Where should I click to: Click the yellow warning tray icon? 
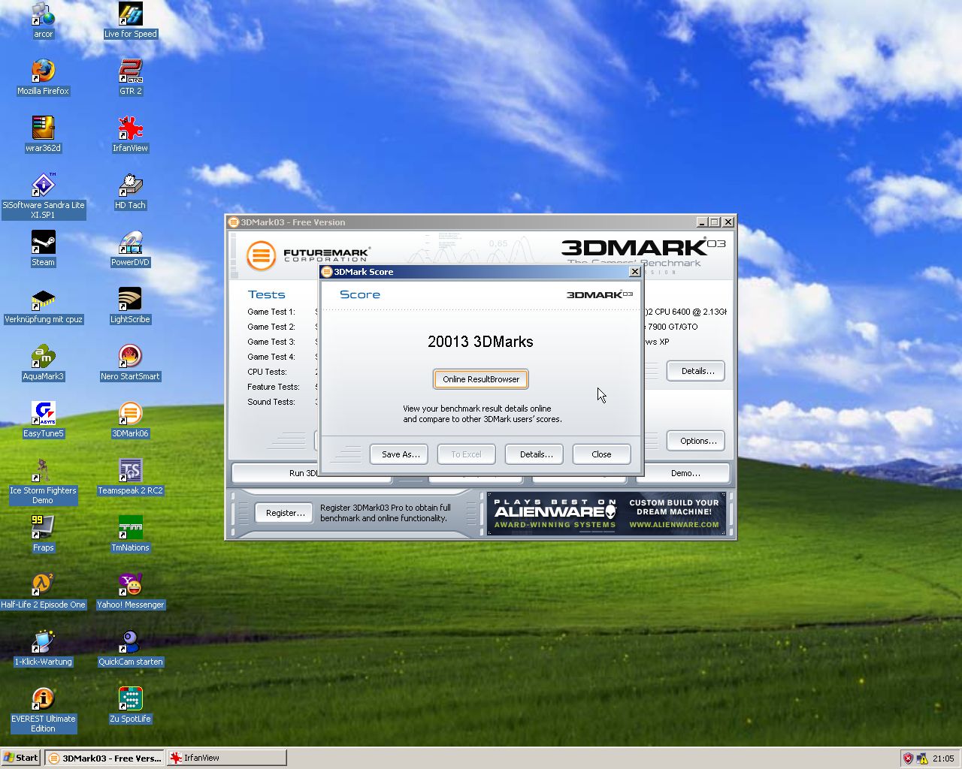pyautogui.click(x=922, y=758)
